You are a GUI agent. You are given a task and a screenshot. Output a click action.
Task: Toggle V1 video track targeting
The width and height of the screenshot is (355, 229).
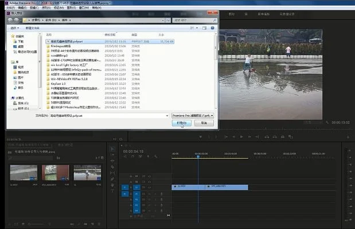136,187
